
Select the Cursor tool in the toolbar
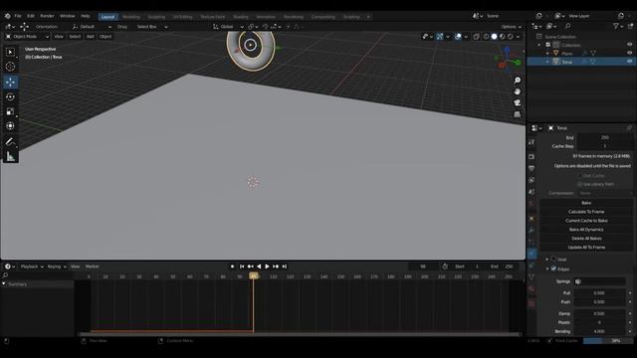10,67
